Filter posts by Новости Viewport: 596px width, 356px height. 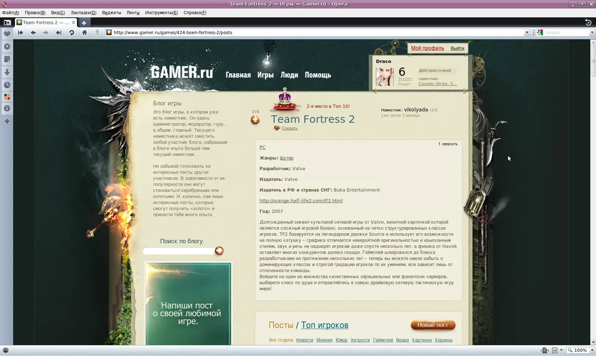click(x=305, y=340)
